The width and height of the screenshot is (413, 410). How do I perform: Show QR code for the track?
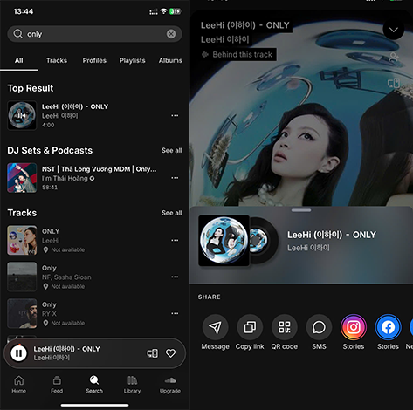(x=285, y=332)
